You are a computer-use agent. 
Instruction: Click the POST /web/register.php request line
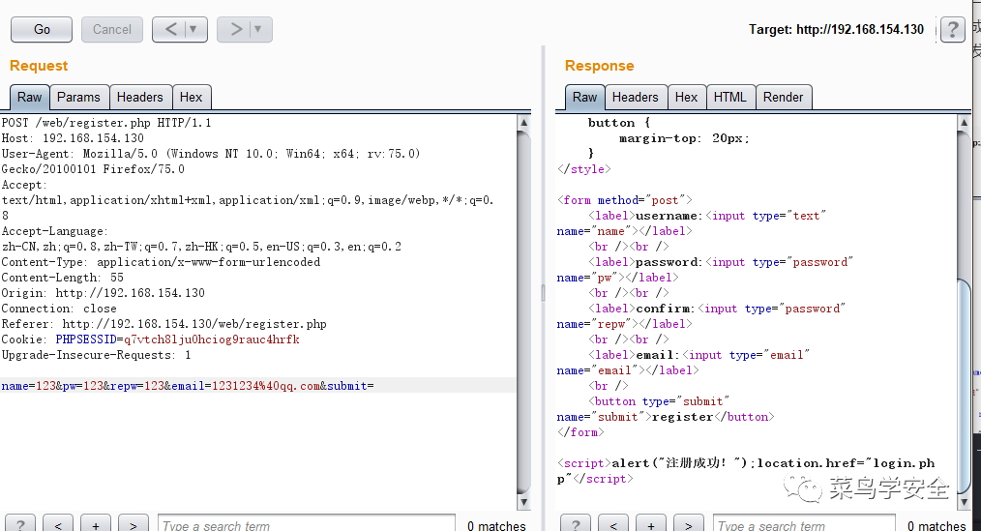click(x=106, y=123)
